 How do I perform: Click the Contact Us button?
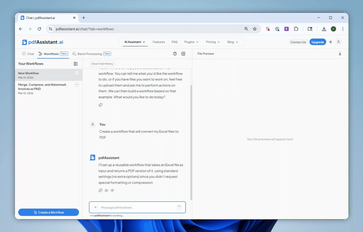point(298,42)
